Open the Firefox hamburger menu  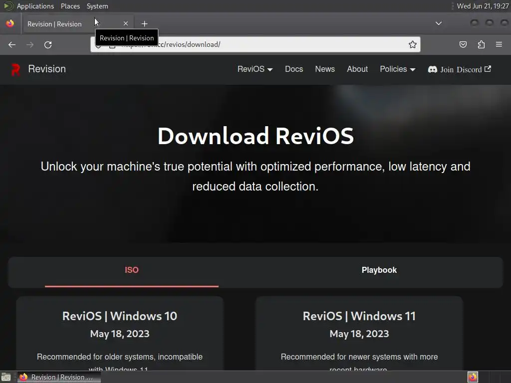coord(499,44)
